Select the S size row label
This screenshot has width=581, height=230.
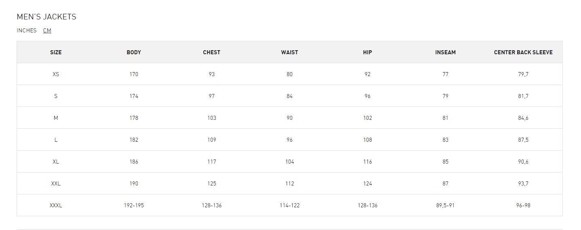56,96
